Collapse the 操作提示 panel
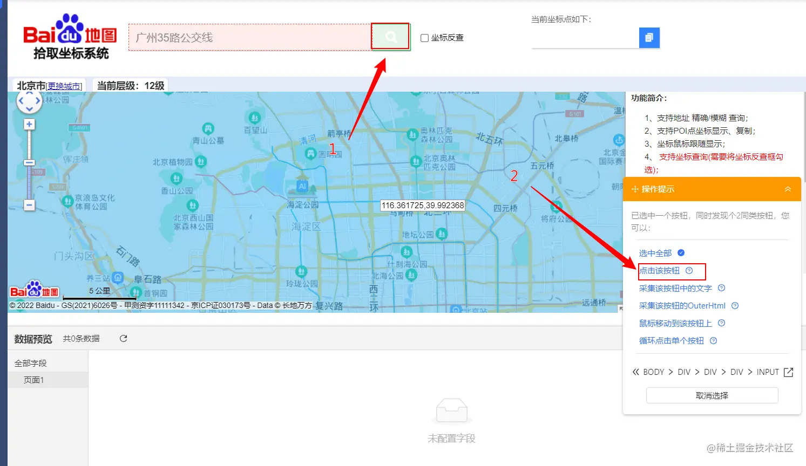806x466 pixels. 788,189
